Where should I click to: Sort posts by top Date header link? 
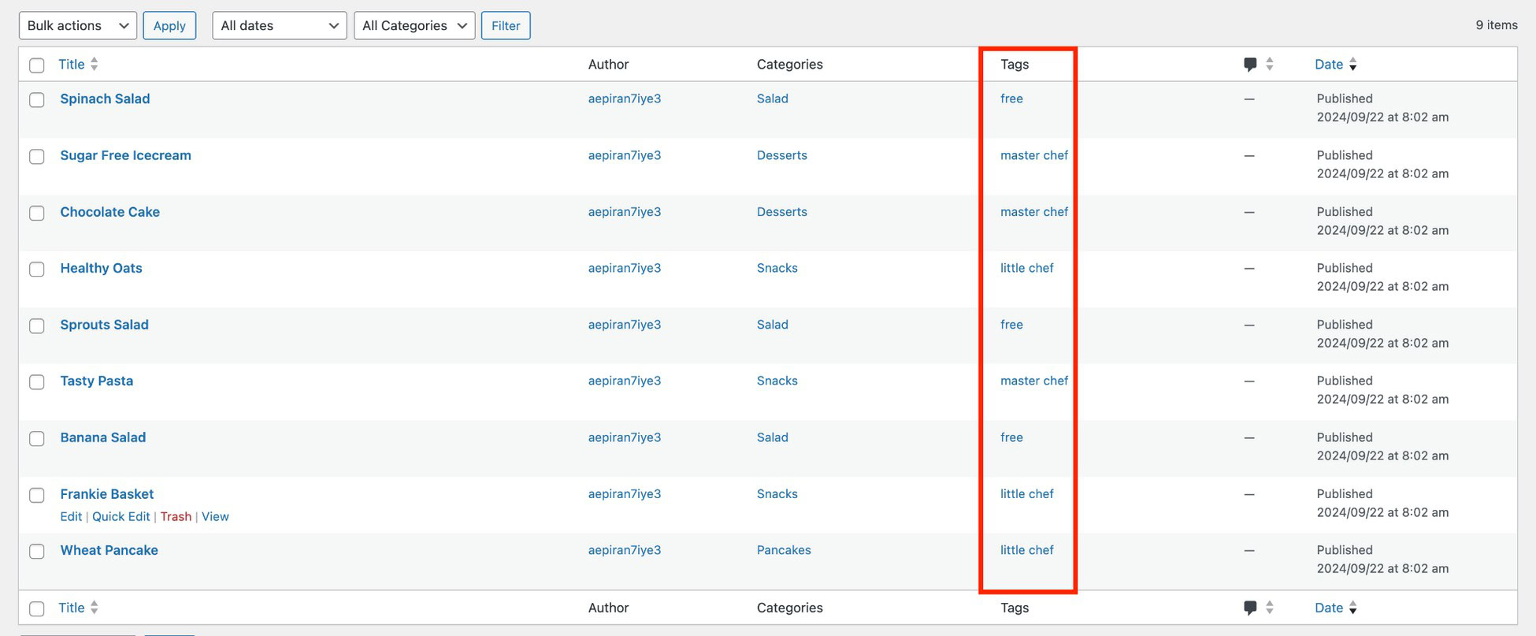tap(1329, 65)
